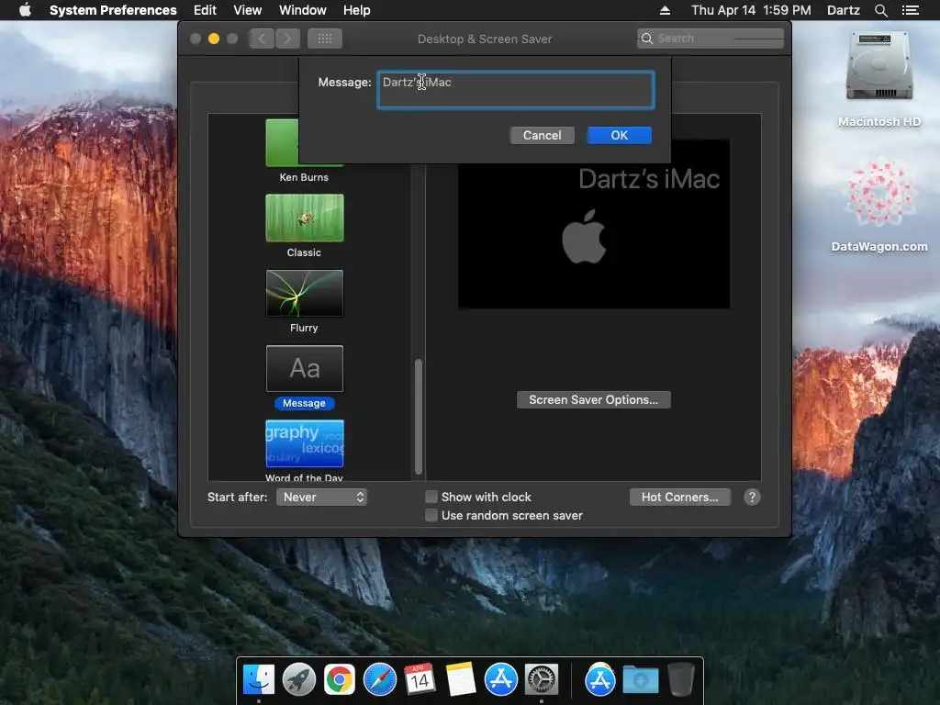
Task: Open the Help menu
Action: point(357,10)
